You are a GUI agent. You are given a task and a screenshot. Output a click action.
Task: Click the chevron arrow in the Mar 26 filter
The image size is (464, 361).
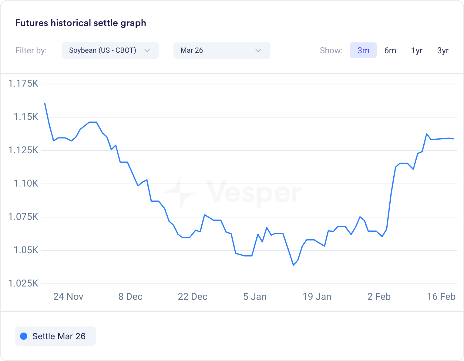click(x=258, y=50)
